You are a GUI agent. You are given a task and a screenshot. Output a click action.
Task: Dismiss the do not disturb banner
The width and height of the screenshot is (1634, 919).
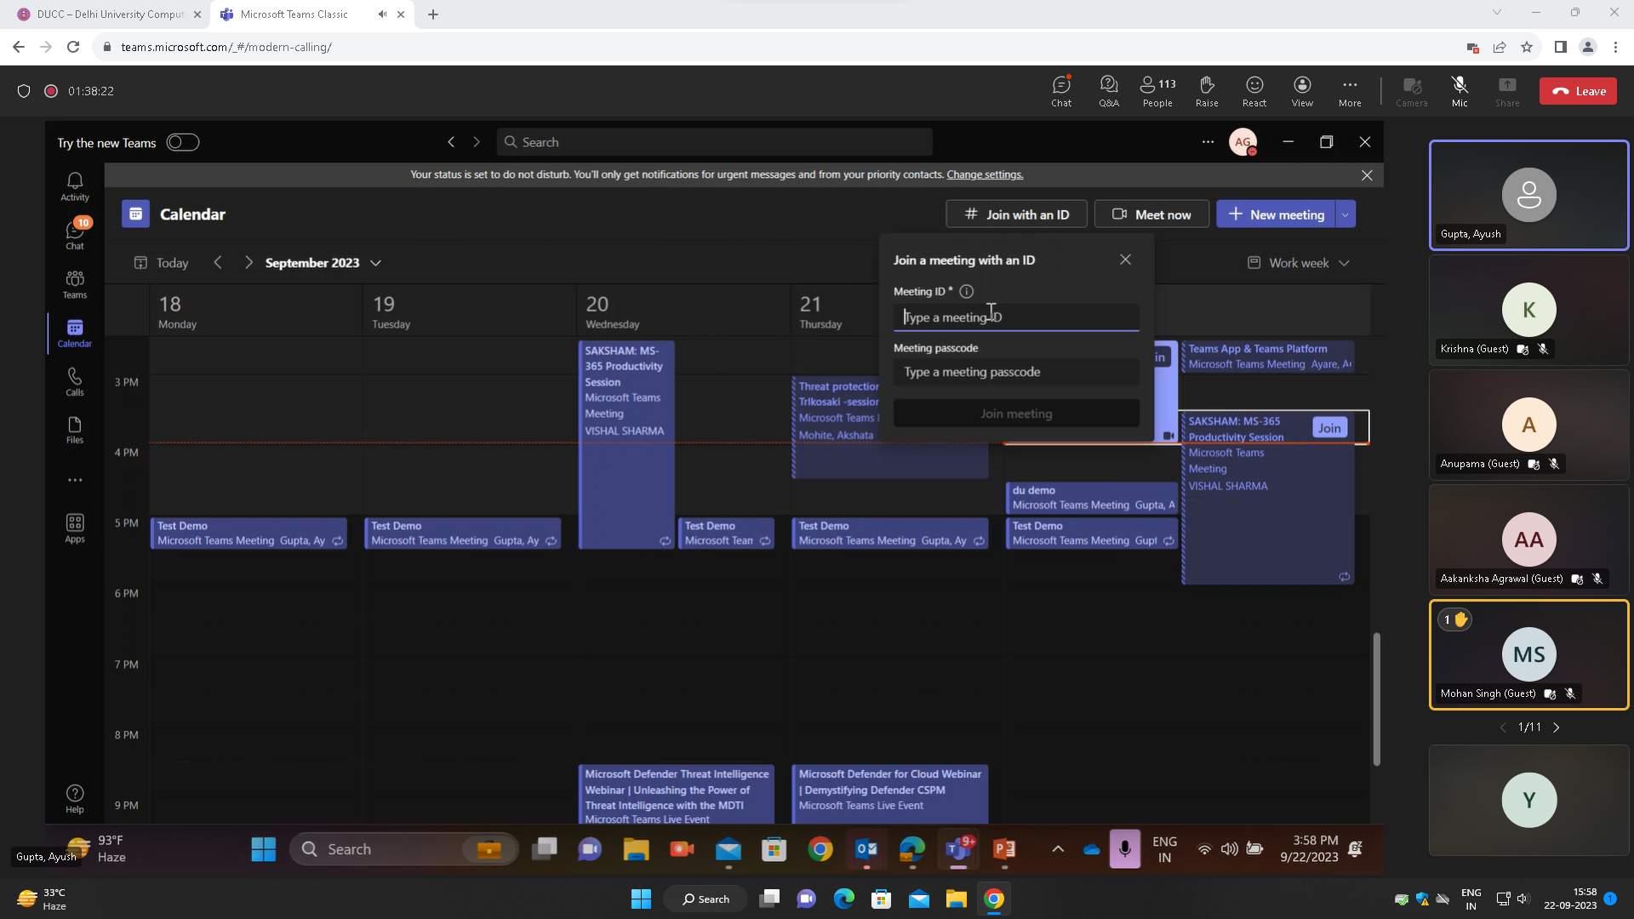click(x=1367, y=175)
